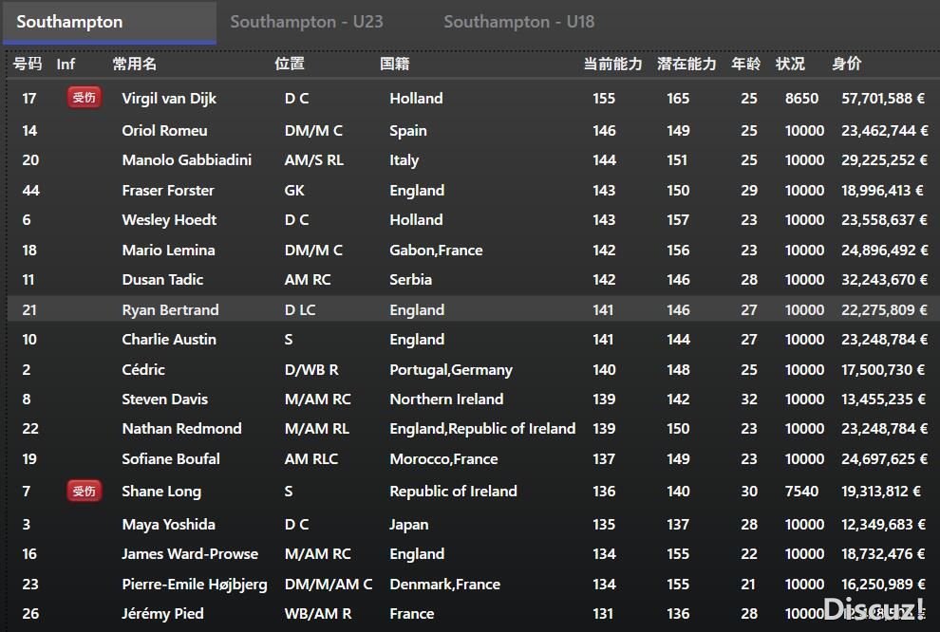
Task: Click the GK position cell
Action: (294, 191)
